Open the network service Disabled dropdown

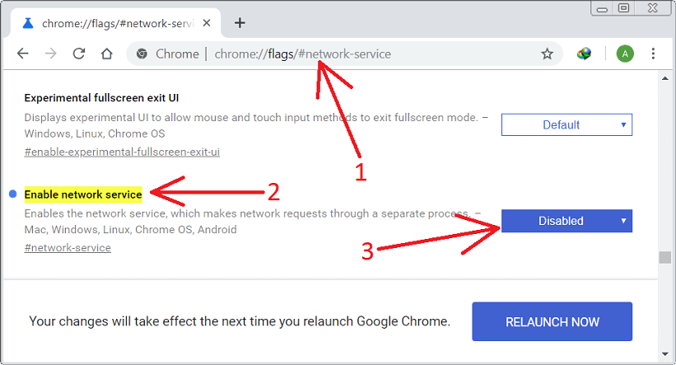(566, 221)
